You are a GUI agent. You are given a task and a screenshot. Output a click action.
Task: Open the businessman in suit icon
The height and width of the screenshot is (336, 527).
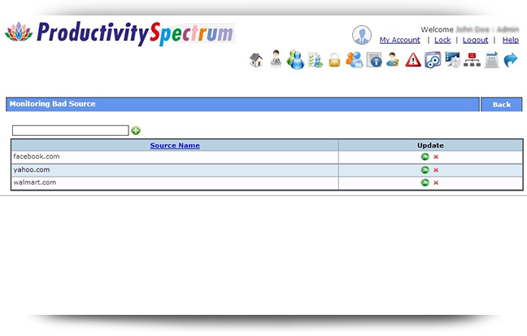(x=276, y=59)
